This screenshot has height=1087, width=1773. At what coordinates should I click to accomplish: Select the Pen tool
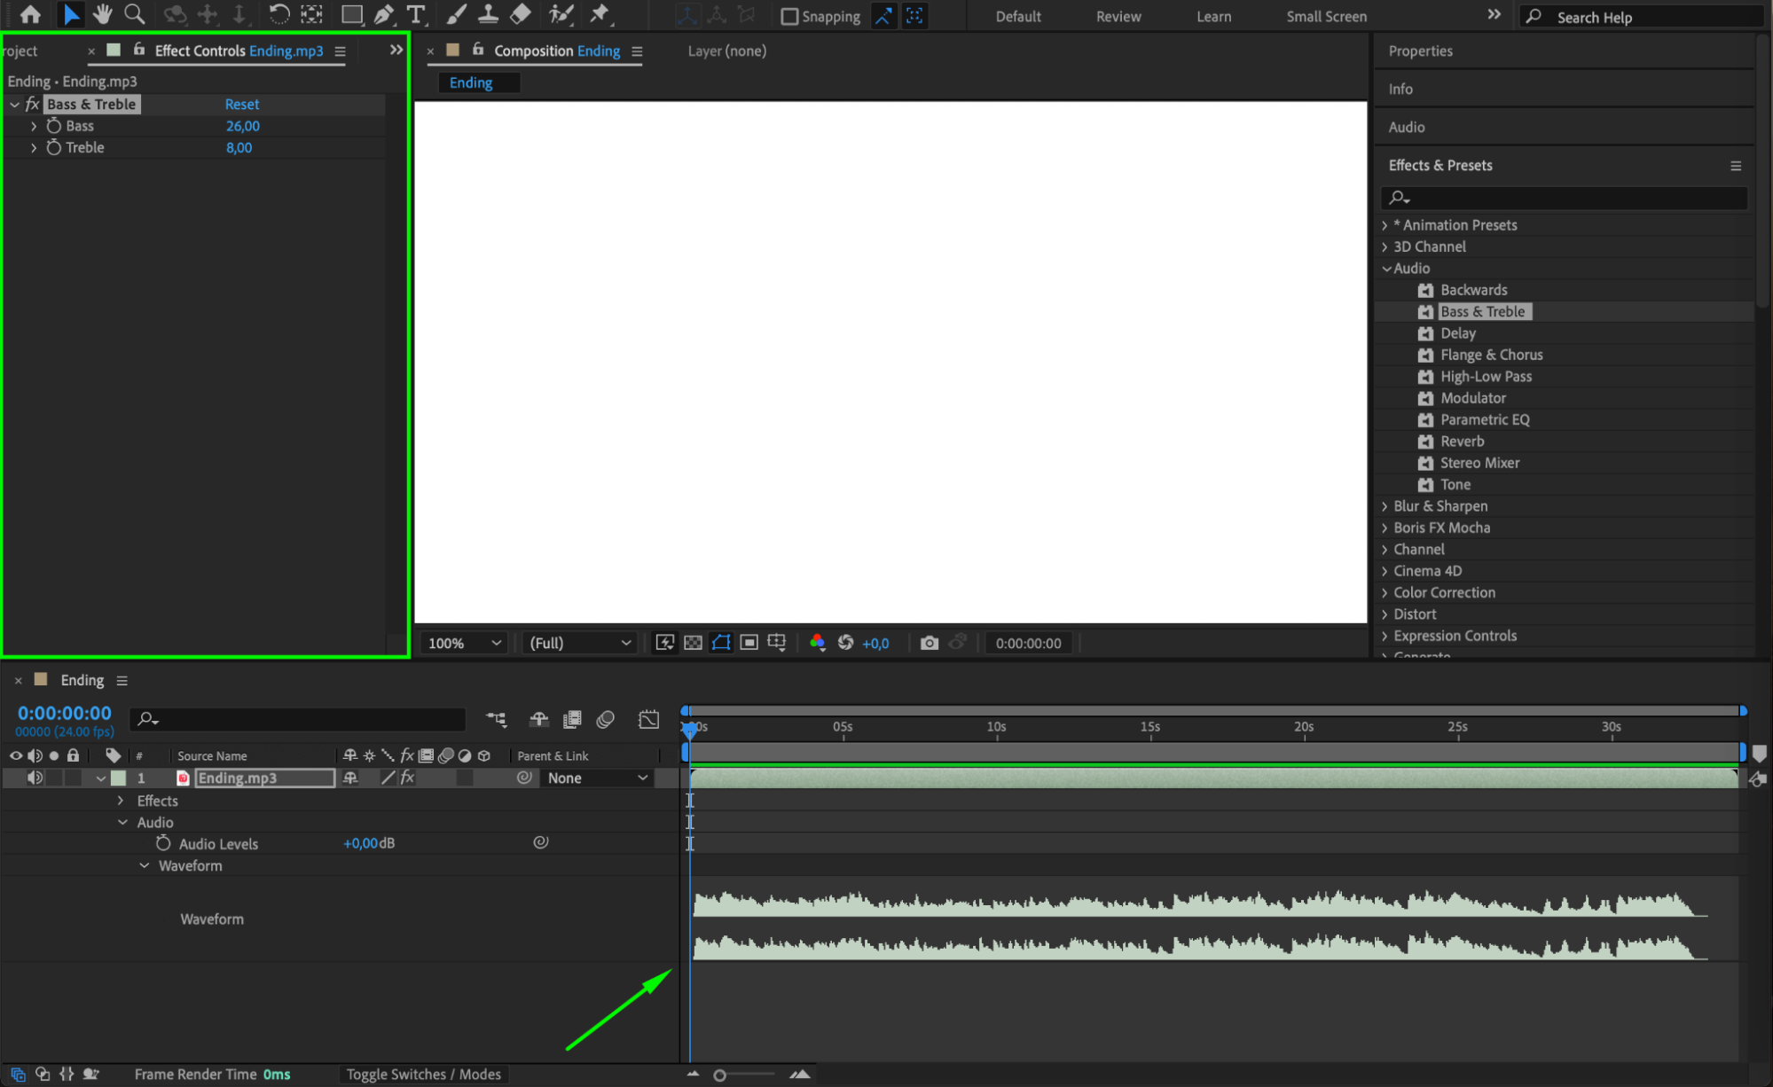coord(383,14)
